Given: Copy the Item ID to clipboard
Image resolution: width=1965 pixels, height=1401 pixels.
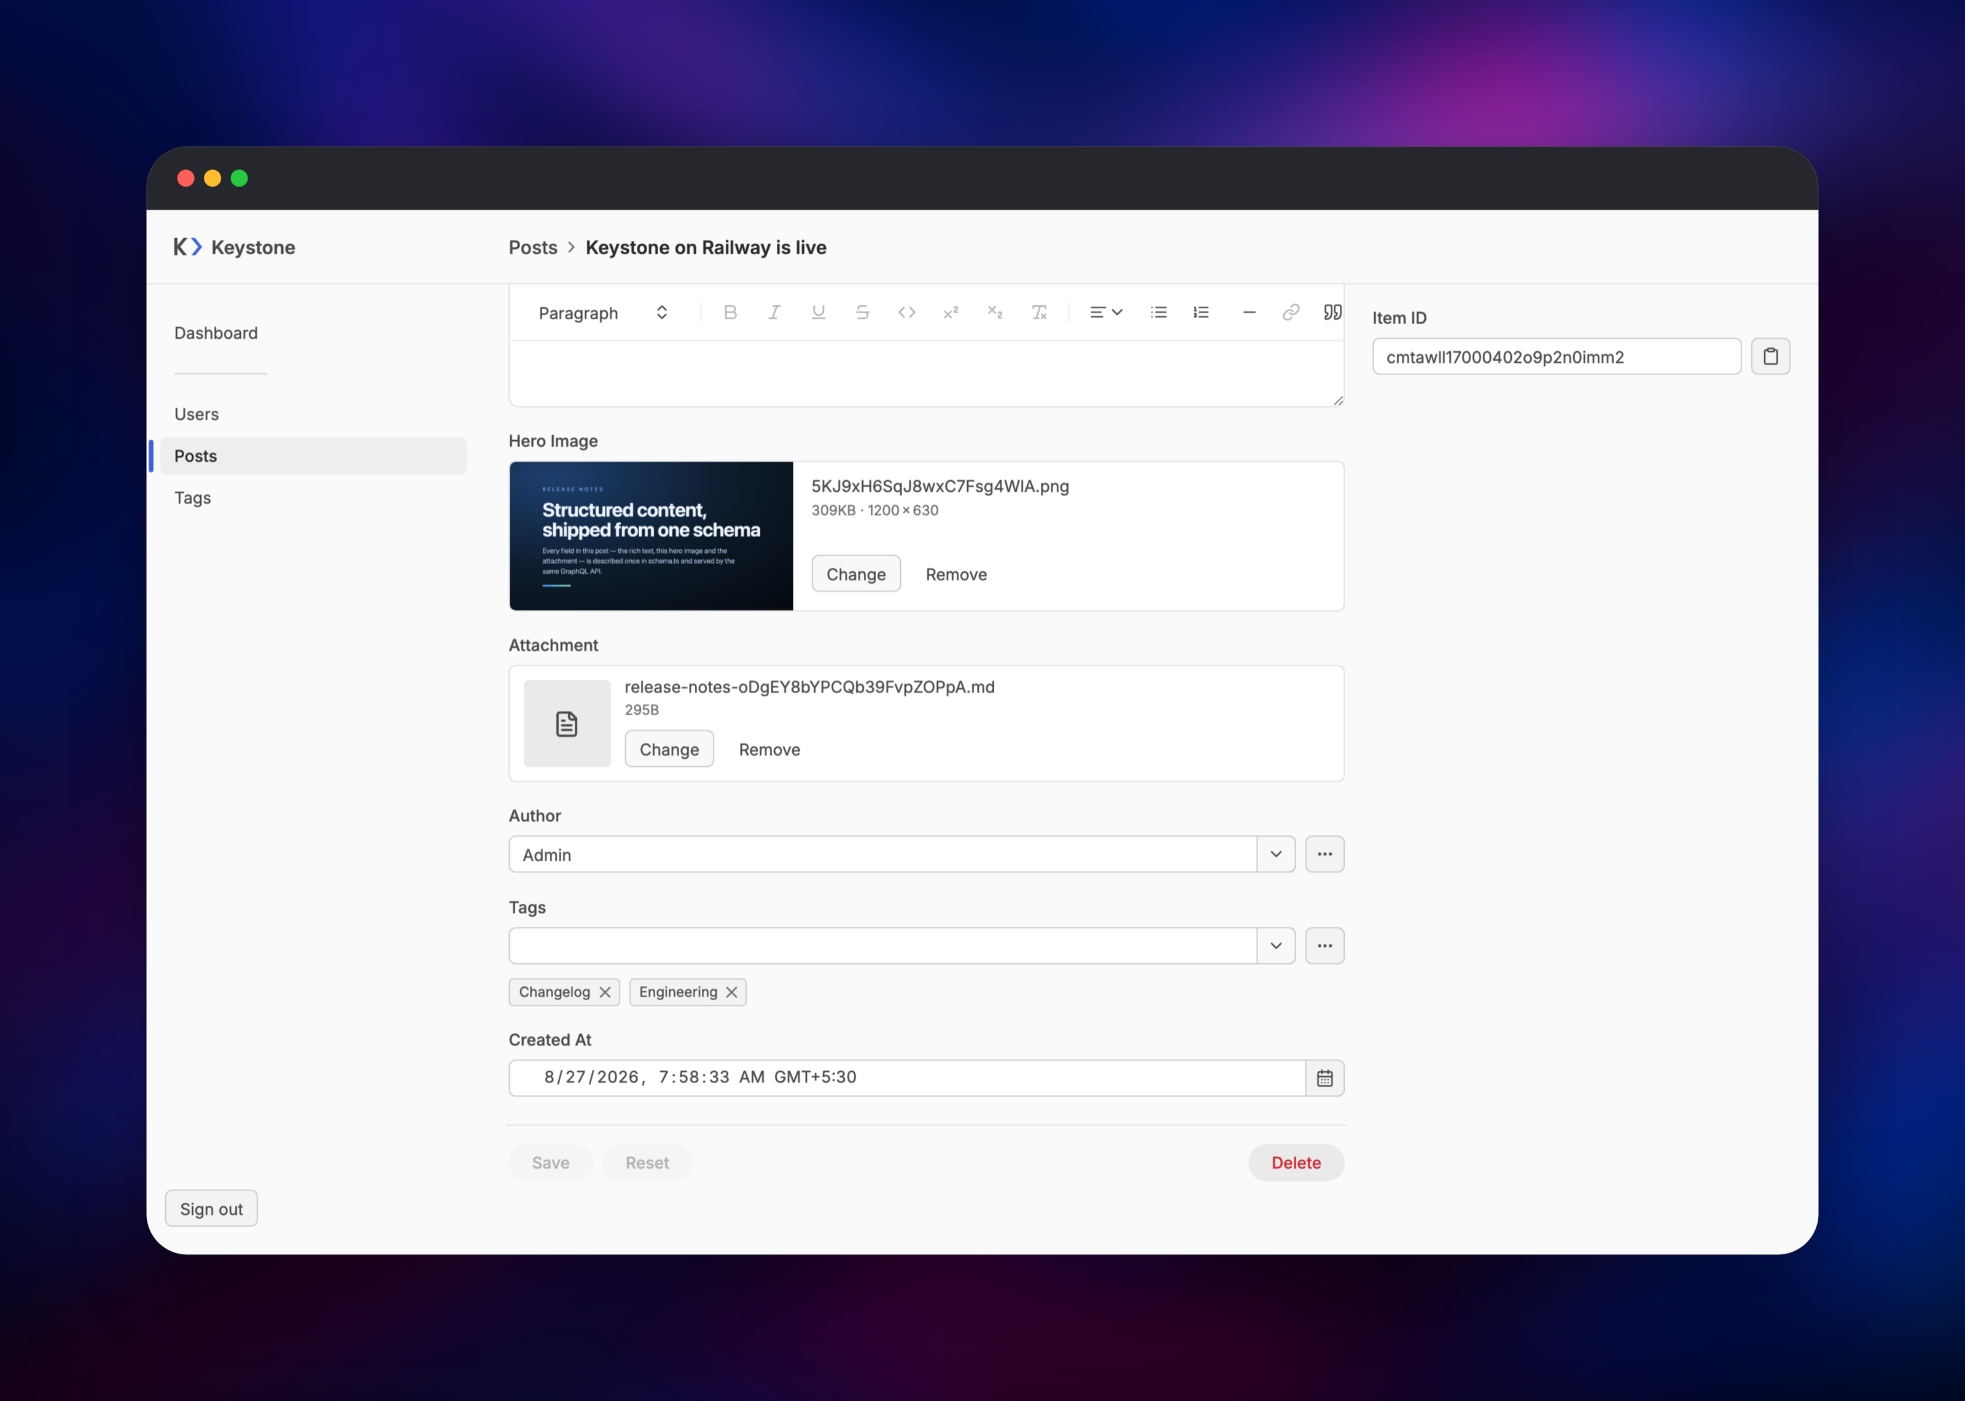Looking at the screenshot, I should (x=1770, y=356).
